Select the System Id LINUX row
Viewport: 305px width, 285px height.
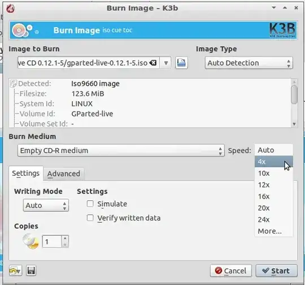tap(150, 104)
